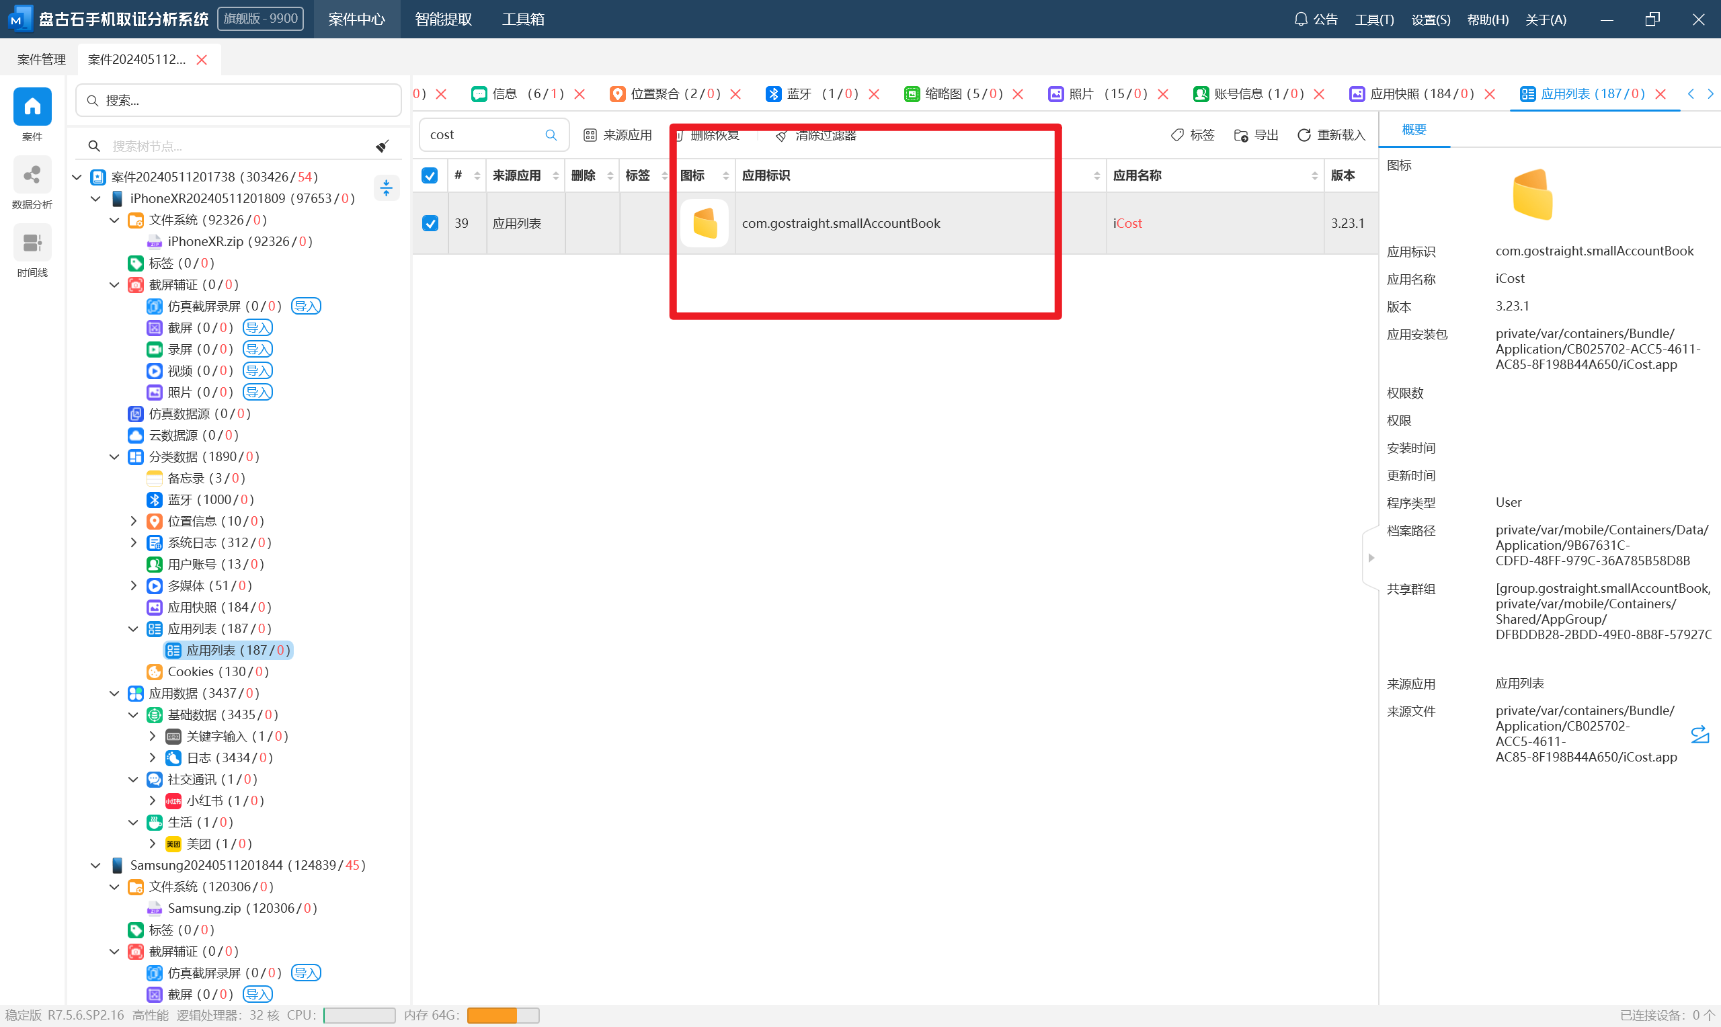Expand the 位置信息 tree node
Screen dimensions: 1721x1027
tap(134, 521)
